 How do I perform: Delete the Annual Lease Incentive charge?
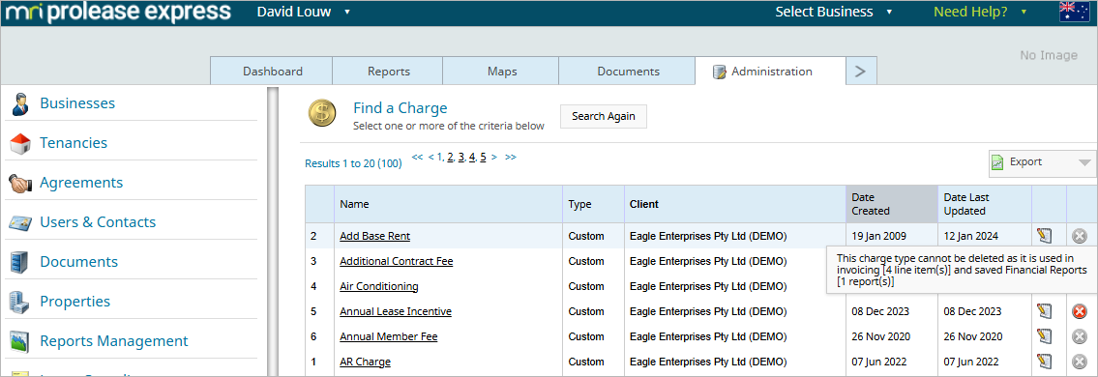tap(1079, 312)
